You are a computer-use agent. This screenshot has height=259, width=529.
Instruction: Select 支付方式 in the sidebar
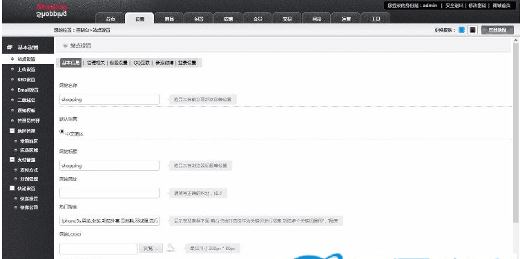[29, 170]
